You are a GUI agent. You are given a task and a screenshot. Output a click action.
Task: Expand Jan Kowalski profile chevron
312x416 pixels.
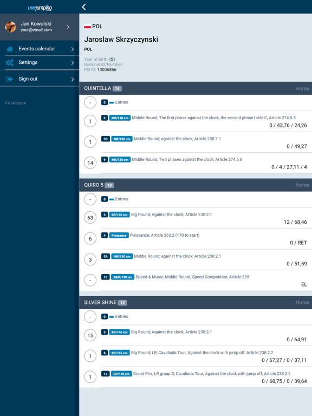click(68, 27)
